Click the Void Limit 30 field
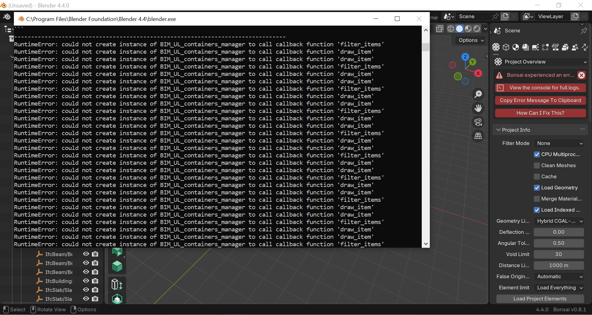This screenshot has width=592, height=315. pyautogui.click(x=559, y=254)
